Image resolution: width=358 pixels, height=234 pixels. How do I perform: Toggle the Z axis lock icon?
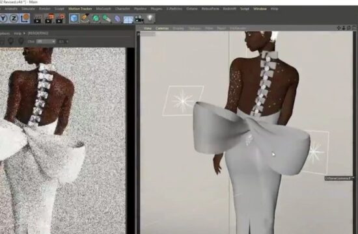point(14,18)
